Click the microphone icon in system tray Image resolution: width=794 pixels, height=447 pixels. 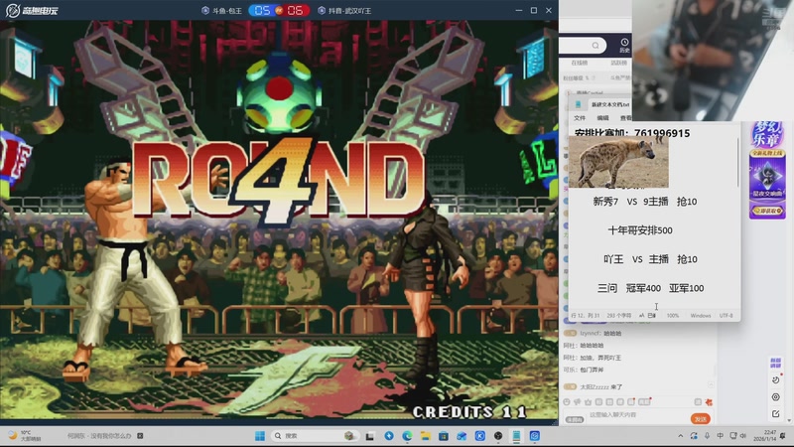[707, 436]
